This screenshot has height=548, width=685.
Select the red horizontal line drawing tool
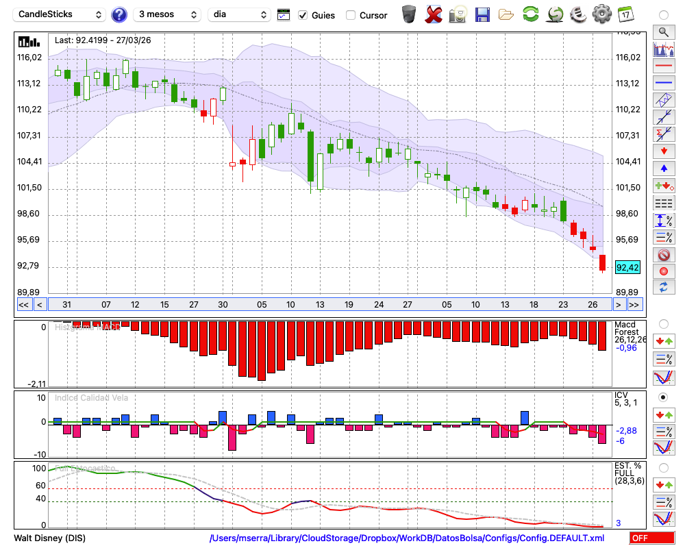pyautogui.click(x=663, y=66)
